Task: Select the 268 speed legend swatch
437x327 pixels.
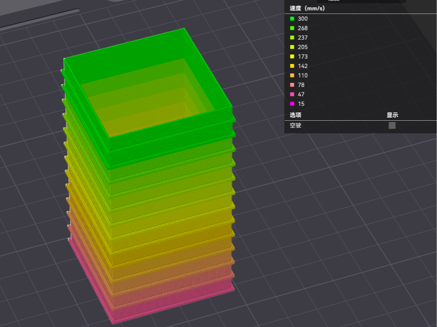Action: [292, 28]
